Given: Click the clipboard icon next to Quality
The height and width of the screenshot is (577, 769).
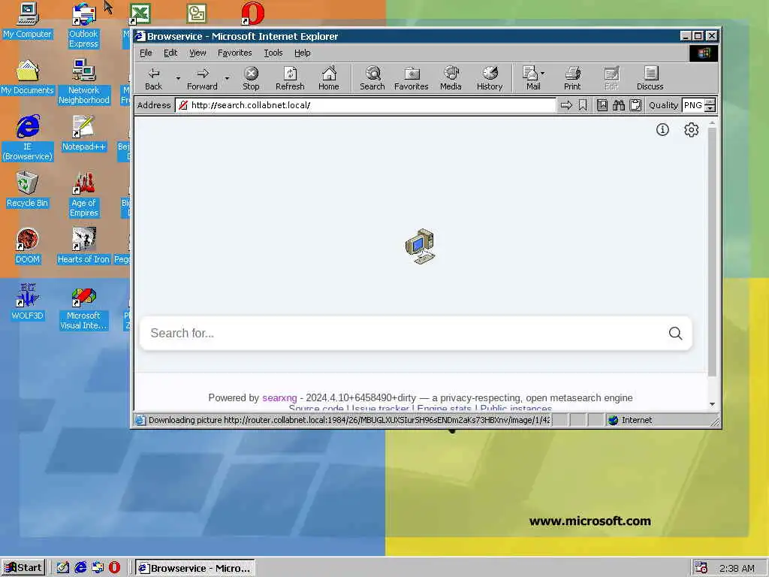Looking at the screenshot, I should [x=635, y=105].
